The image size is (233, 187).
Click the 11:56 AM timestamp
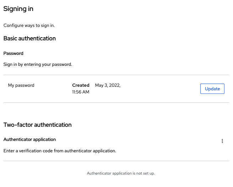click(x=81, y=92)
